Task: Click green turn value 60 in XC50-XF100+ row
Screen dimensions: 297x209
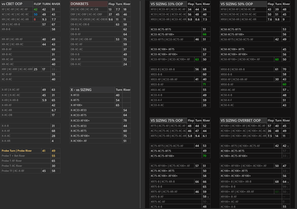Action: coord(277,59)
